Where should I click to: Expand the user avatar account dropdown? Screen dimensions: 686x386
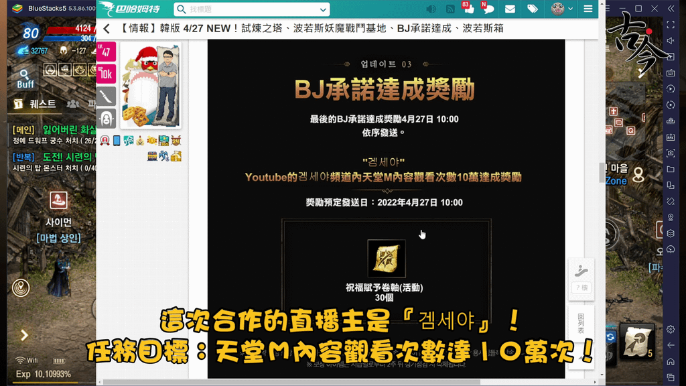(x=562, y=9)
